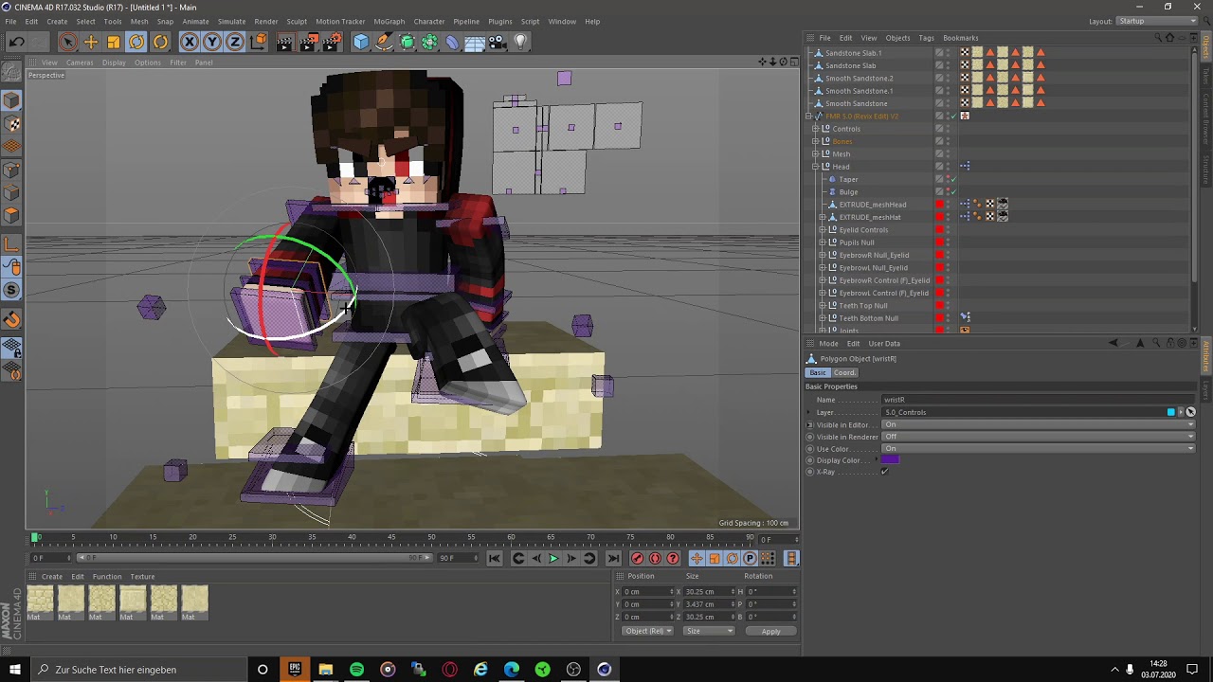Click the Record Active Objects button

638,559
